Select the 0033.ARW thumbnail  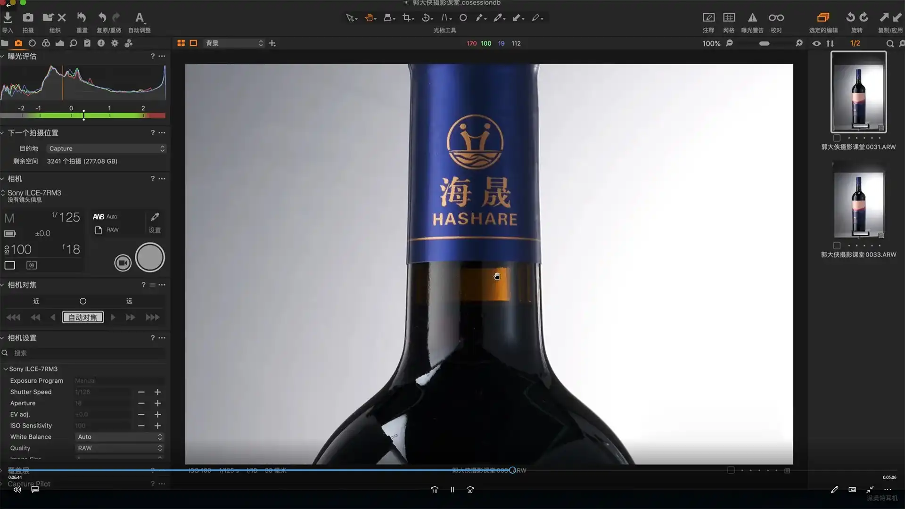click(858, 203)
